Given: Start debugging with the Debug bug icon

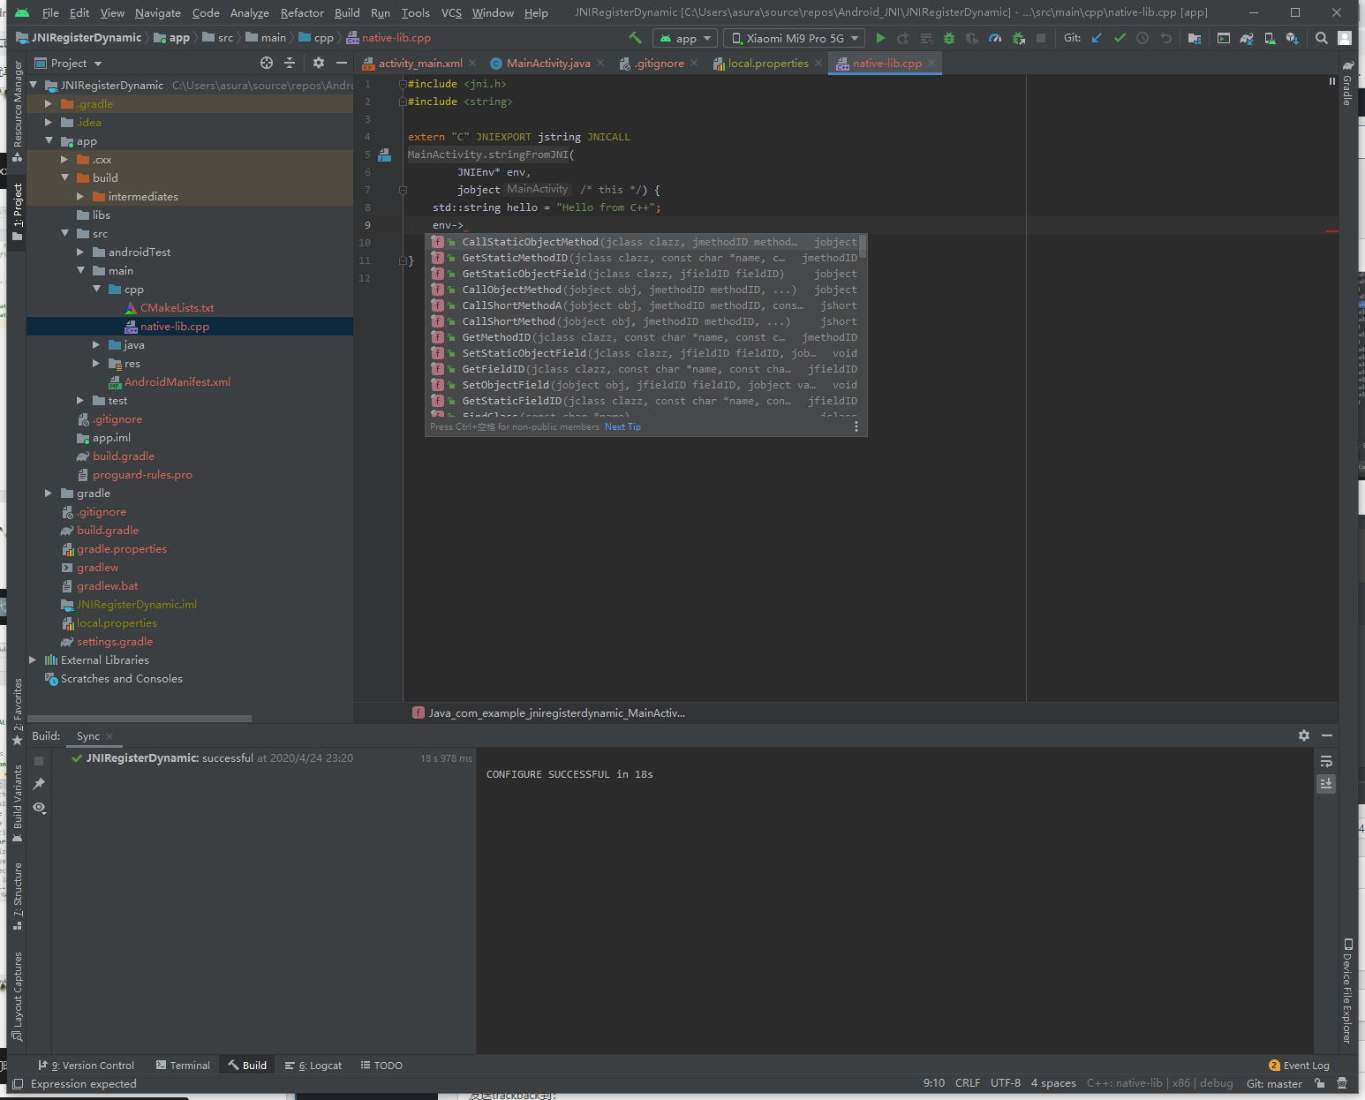Looking at the screenshot, I should (949, 38).
